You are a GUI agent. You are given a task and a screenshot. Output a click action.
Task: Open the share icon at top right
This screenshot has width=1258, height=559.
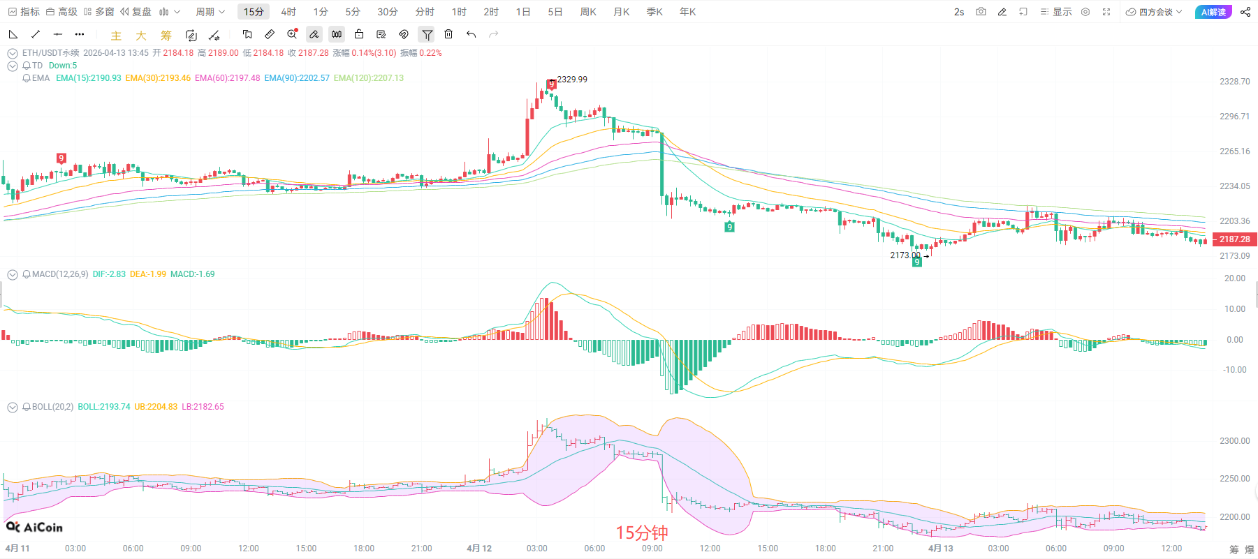coord(1245,12)
